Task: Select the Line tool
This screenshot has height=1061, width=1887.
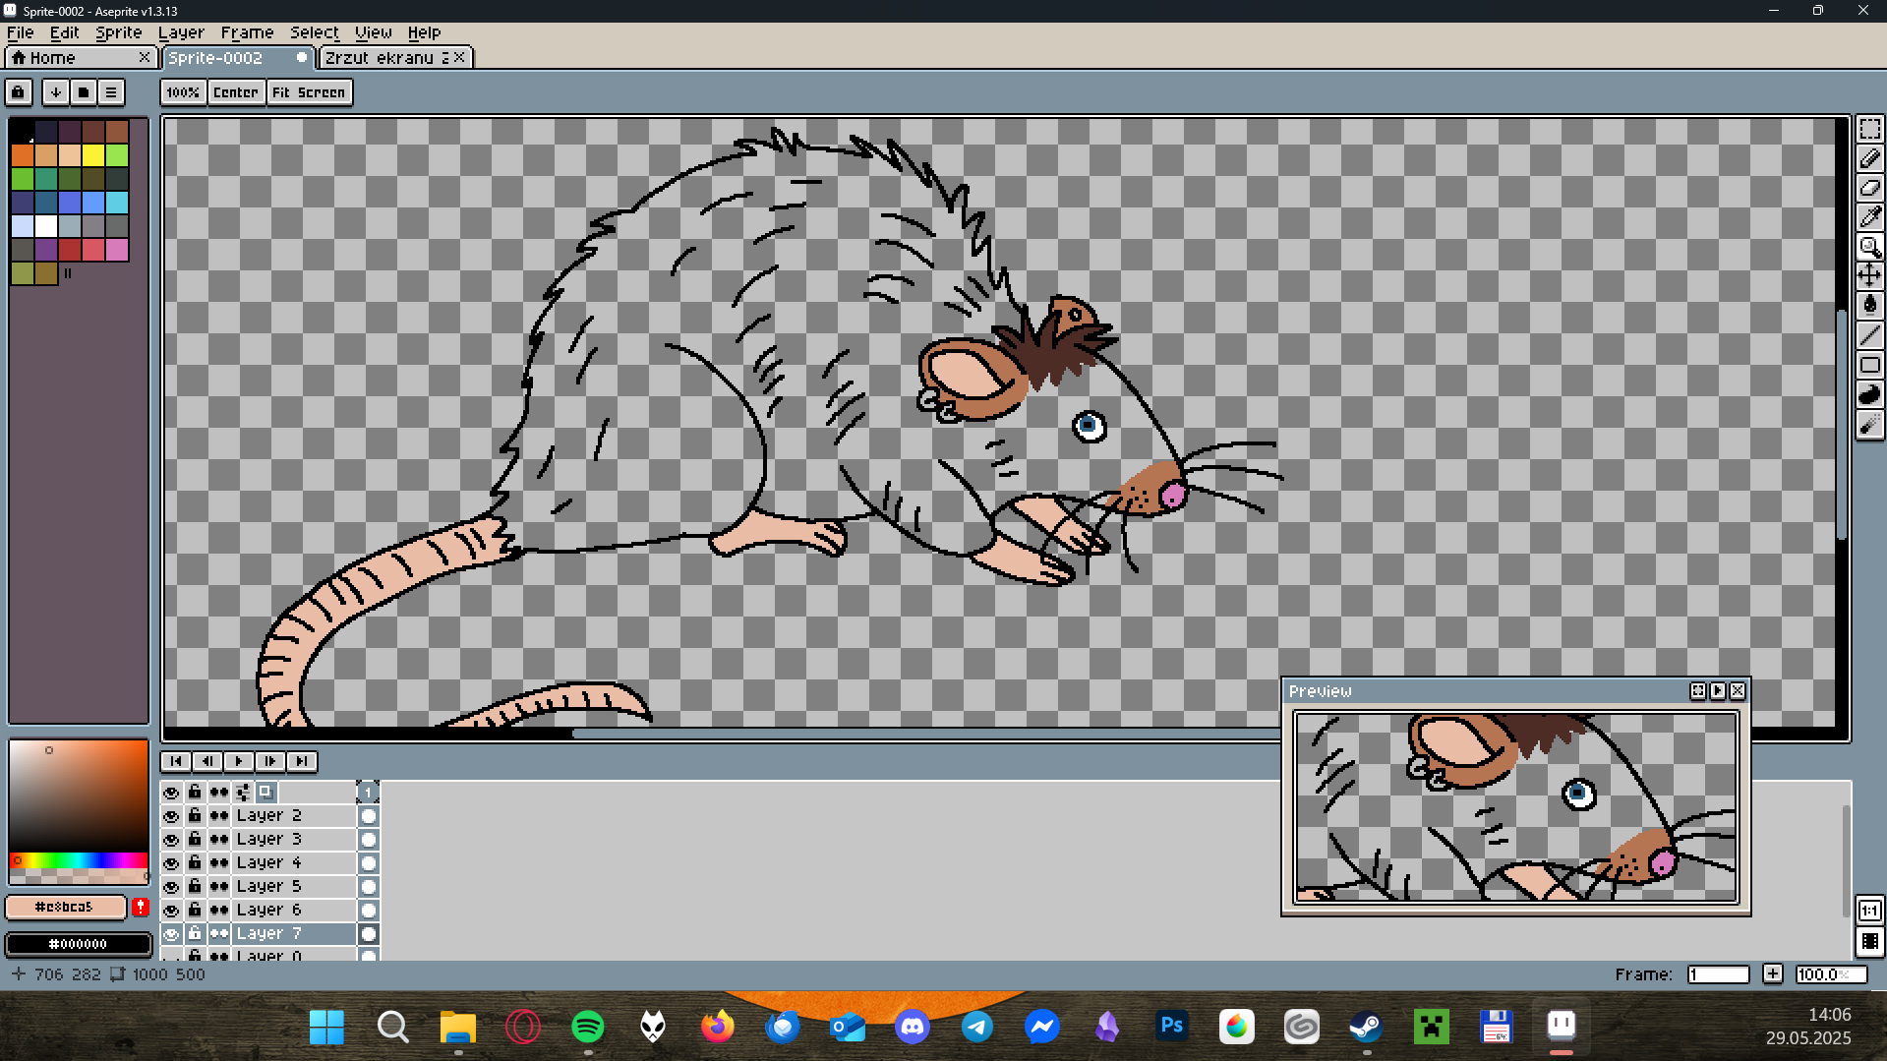Action: click(x=1869, y=335)
